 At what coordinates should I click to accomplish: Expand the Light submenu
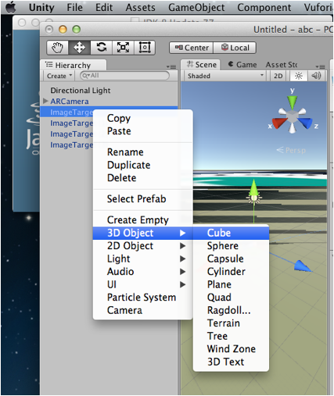click(143, 259)
